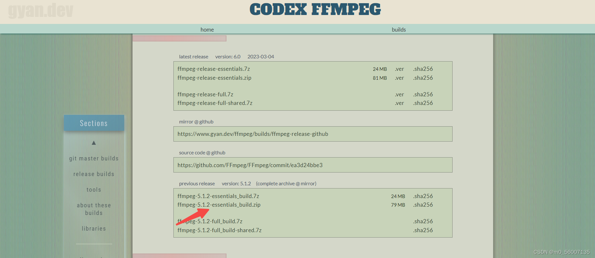Click the 'version: 6.0' text
Image resolution: width=595 pixels, height=258 pixels.
(x=228, y=57)
